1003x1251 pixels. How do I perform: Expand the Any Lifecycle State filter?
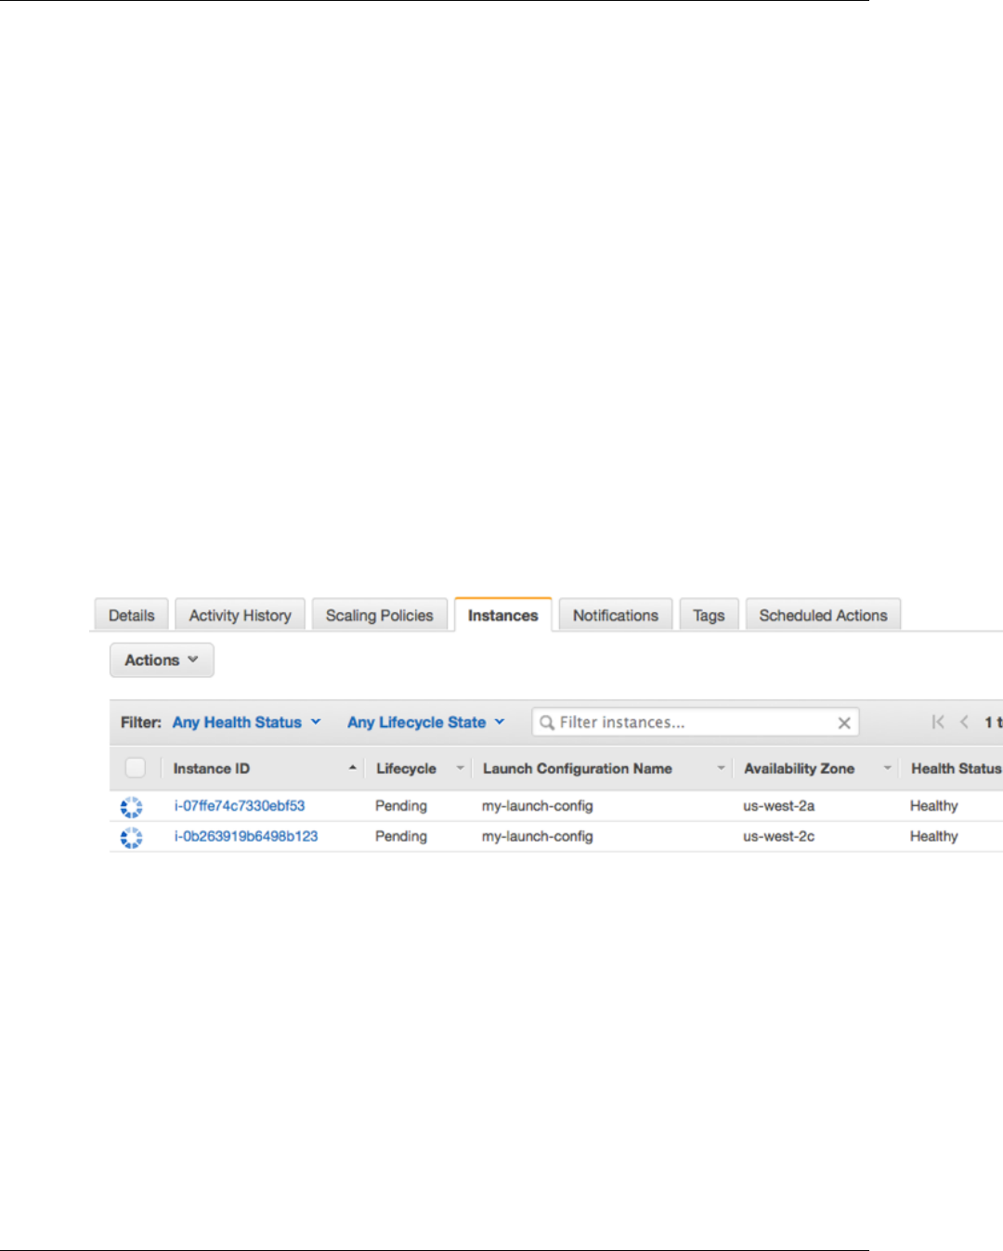[426, 723]
